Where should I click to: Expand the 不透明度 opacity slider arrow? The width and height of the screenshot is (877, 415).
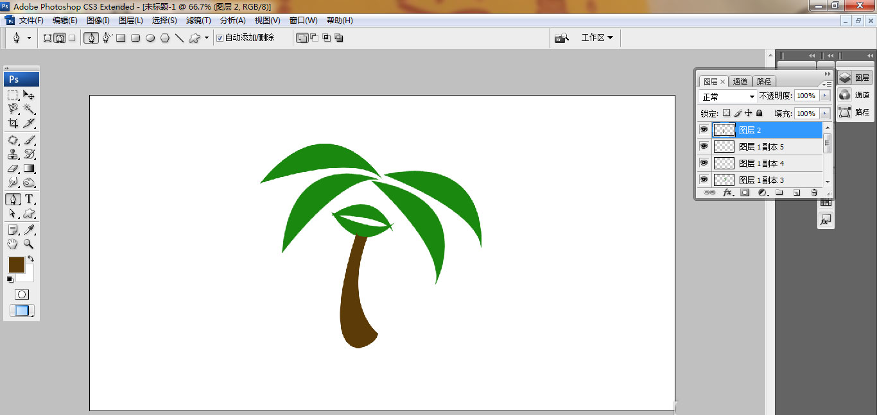click(x=825, y=96)
